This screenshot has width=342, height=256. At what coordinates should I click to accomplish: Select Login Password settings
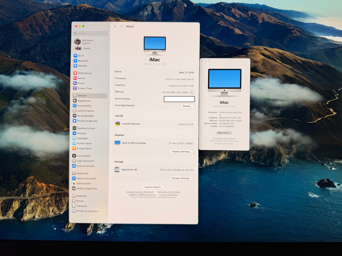pos(83,161)
